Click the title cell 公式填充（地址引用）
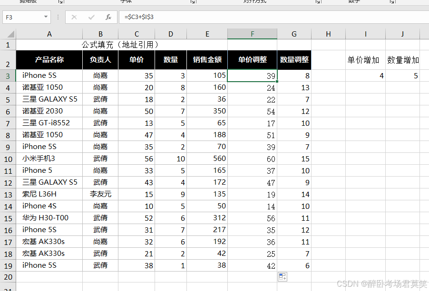 click(122, 45)
